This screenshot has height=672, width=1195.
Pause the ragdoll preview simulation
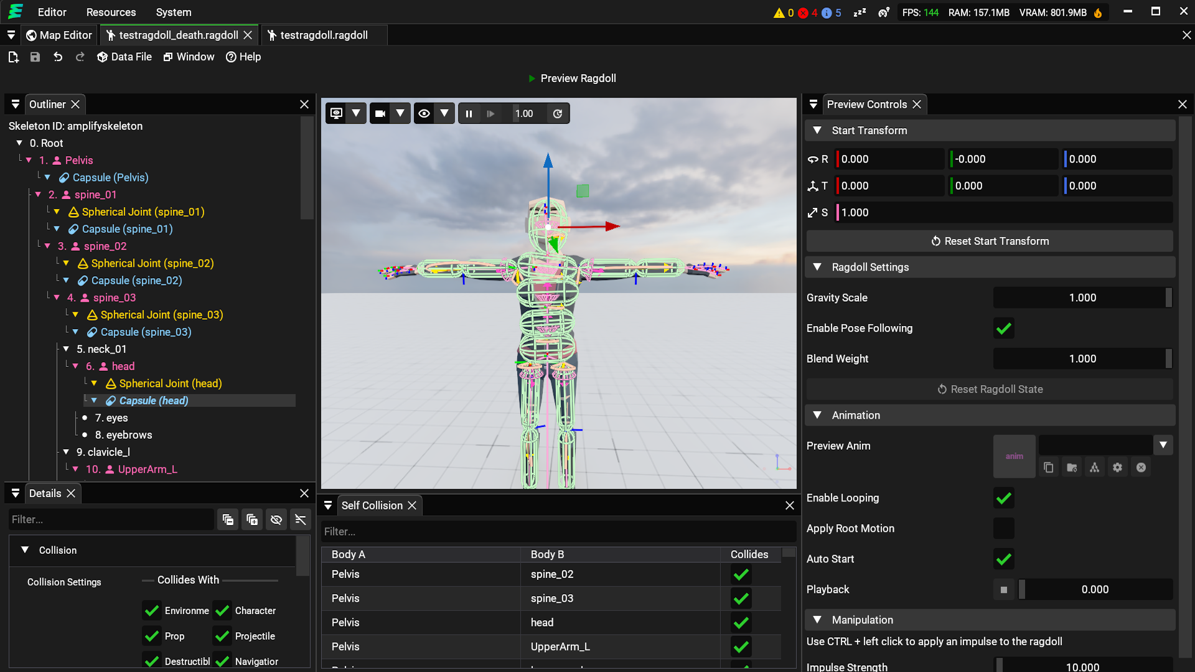(x=469, y=113)
